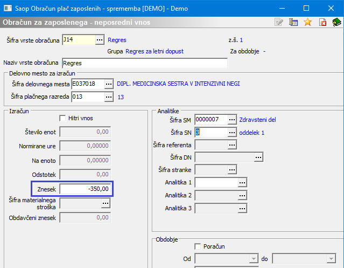Open lookup for Šifra stranke
The height and width of the screenshot is (268, 344).
click(232, 169)
